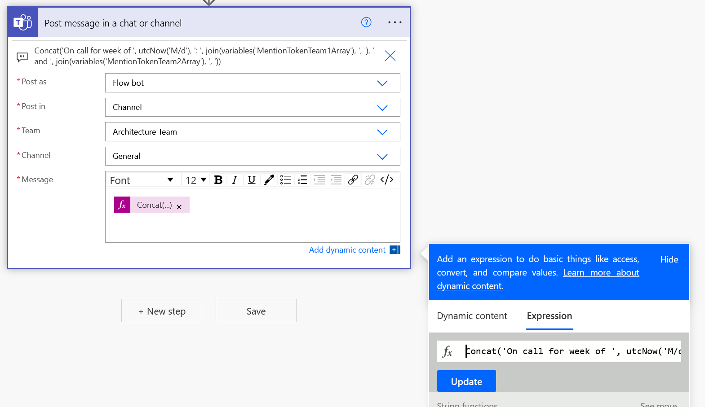Click the Concat expression input field
The width and height of the screenshot is (705, 407).
click(x=572, y=351)
